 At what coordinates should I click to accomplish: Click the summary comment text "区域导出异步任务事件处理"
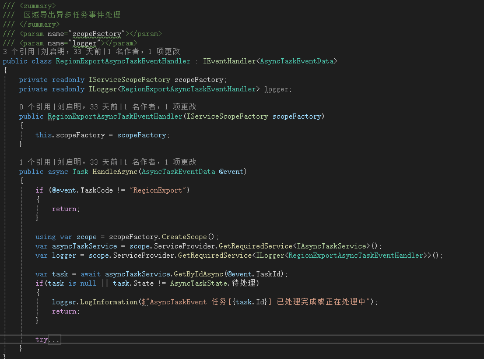pos(72,15)
